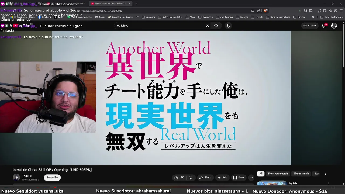Show more filter chips with right arrow
Screen dimensions: 345x194
coord(325,174)
